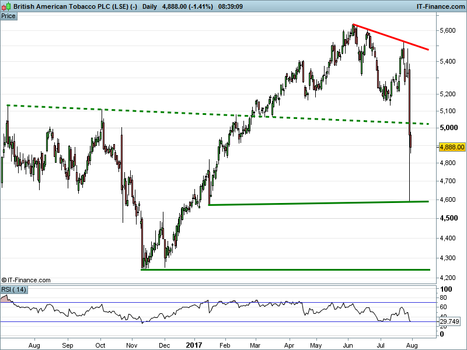Click the 29.749 RSI value tag

tap(449, 321)
